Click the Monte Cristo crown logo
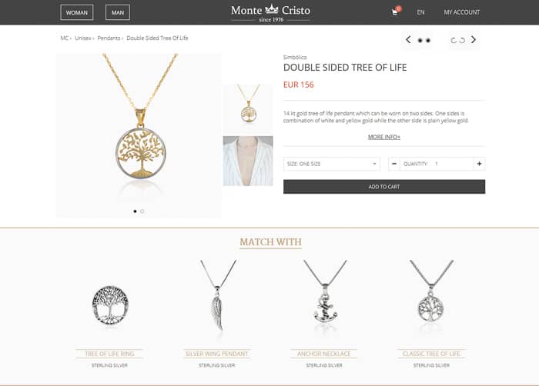The image size is (539, 386). point(271,12)
